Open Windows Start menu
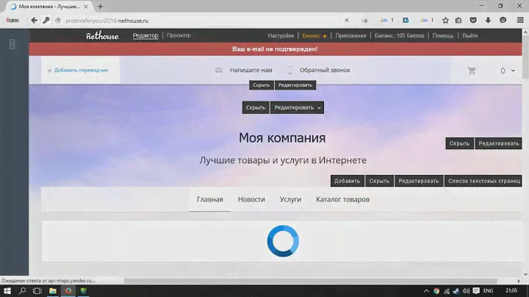This screenshot has width=529, height=297. point(7,290)
